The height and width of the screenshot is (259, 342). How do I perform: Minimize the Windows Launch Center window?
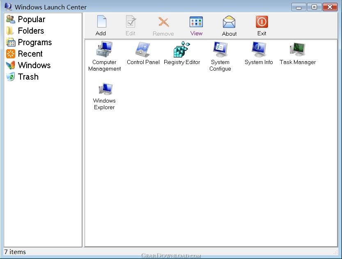pyautogui.click(x=298, y=7)
